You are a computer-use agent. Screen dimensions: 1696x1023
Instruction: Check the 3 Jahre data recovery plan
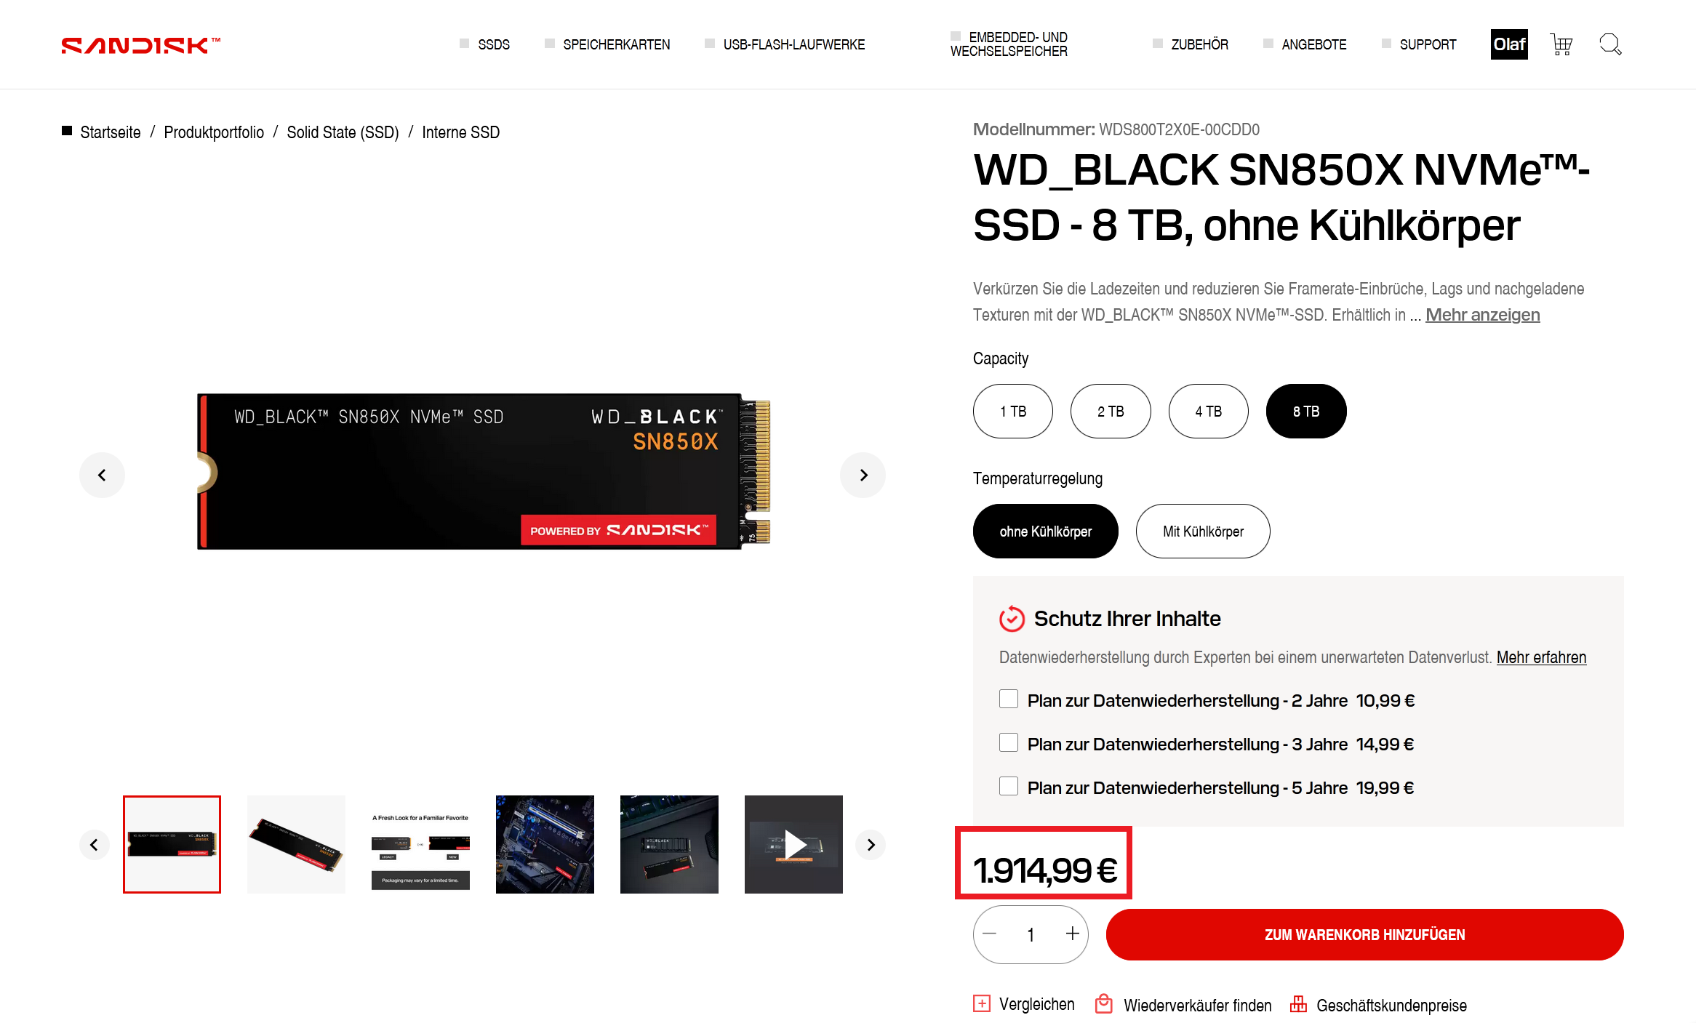click(x=1009, y=743)
